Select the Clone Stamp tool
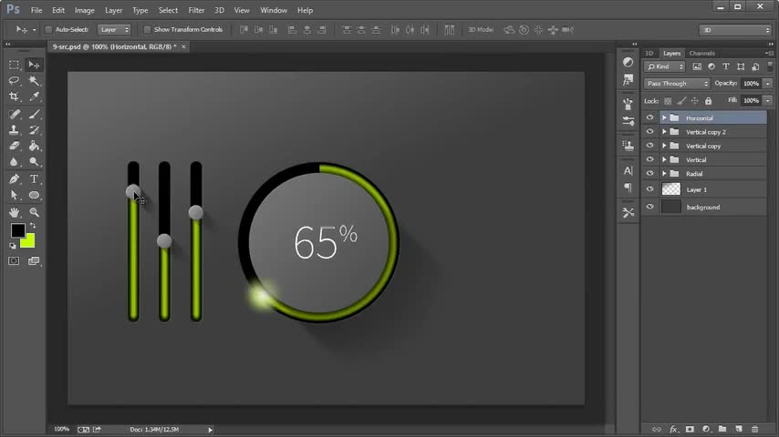This screenshot has width=779, height=437. coord(14,130)
